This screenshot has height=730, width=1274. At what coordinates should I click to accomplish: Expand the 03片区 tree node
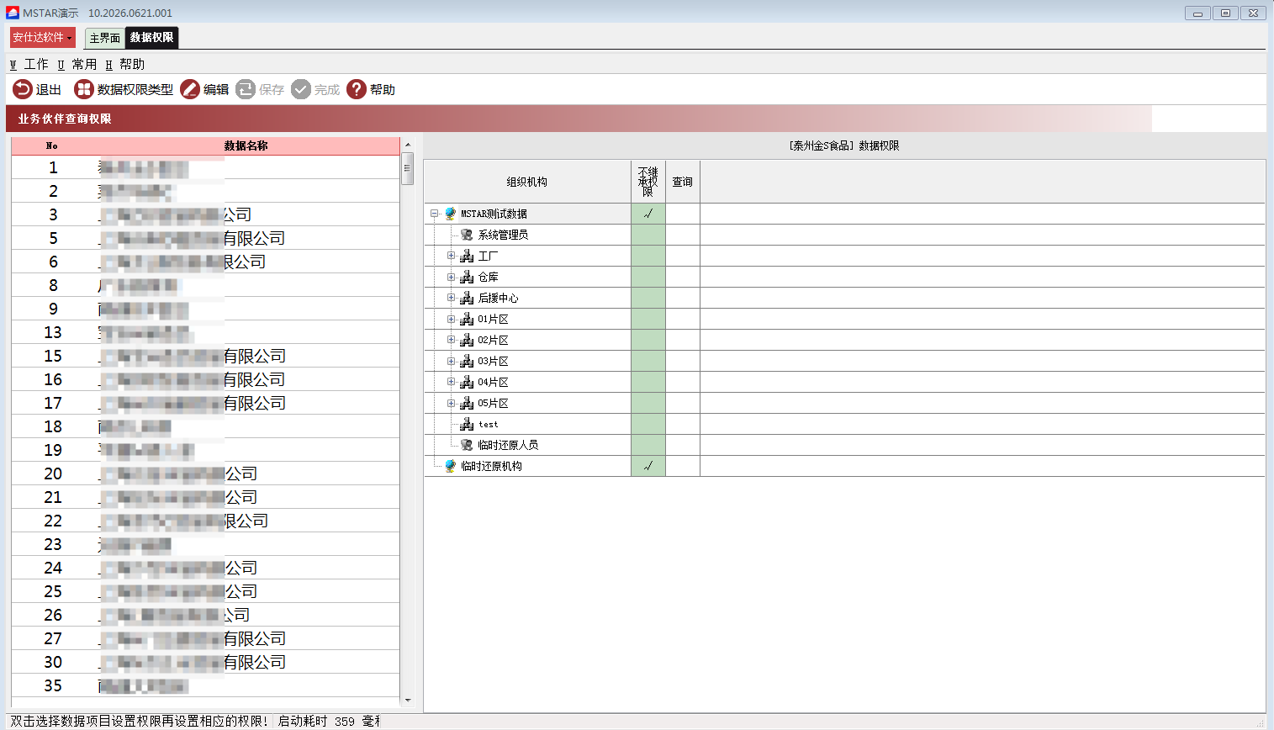pos(451,361)
